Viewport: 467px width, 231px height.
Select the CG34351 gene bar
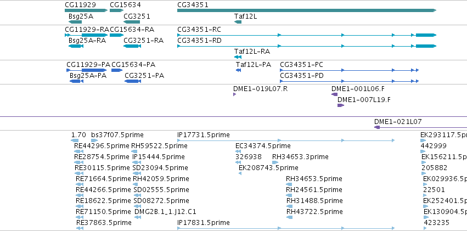pyautogui.click(x=307, y=10)
